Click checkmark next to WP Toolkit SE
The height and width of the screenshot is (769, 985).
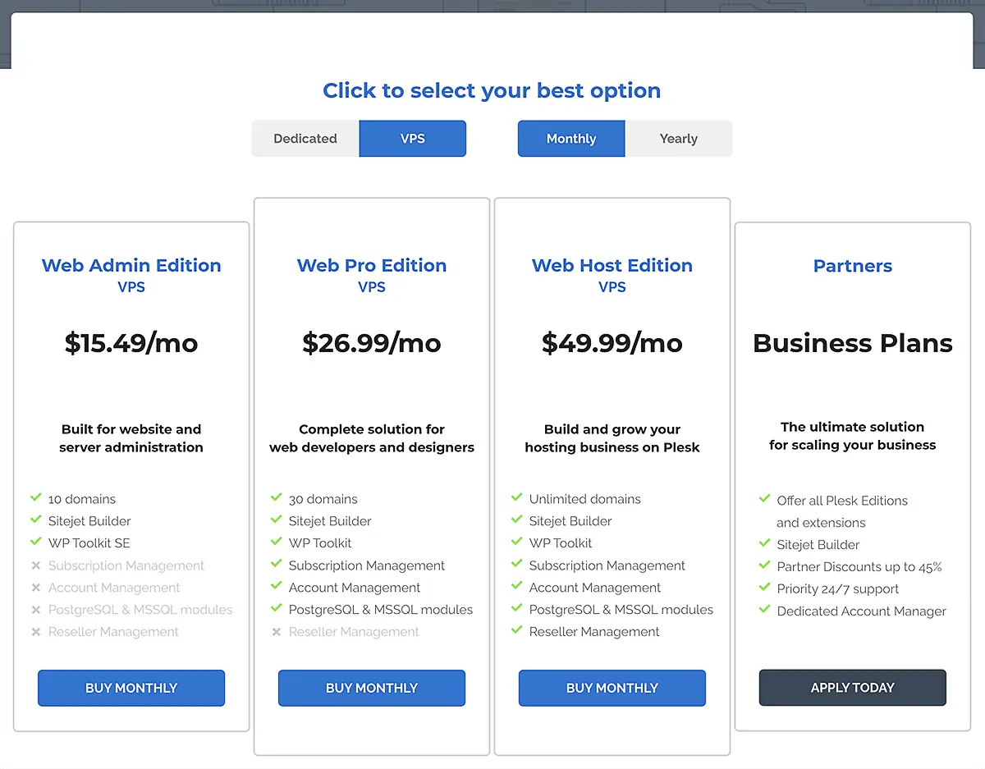[36, 542]
